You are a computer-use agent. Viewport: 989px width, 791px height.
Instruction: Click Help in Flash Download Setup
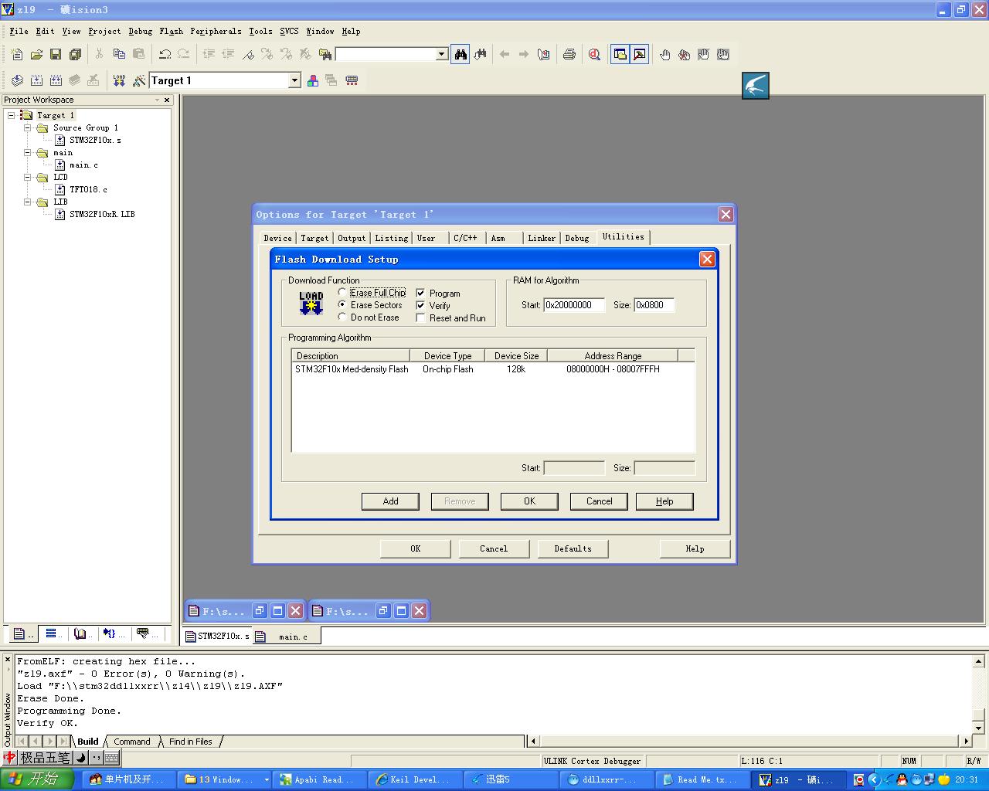pos(664,501)
